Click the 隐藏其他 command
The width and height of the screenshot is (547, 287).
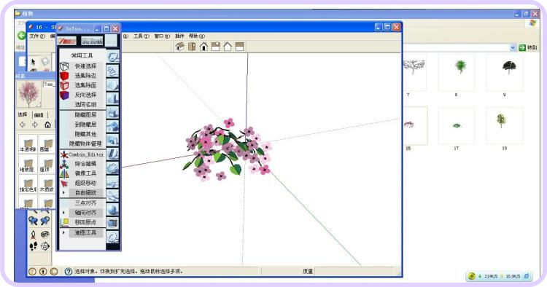85,134
